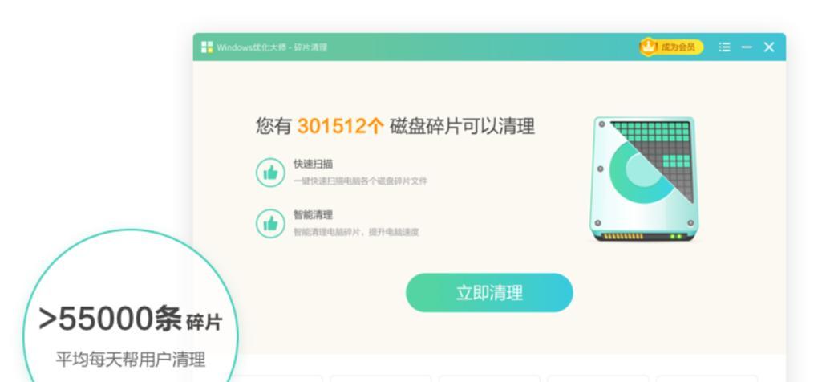Click the 智能清理电脑碎片，提升电脑速度 description
This screenshot has height=382, width=822.
[356, 232]
